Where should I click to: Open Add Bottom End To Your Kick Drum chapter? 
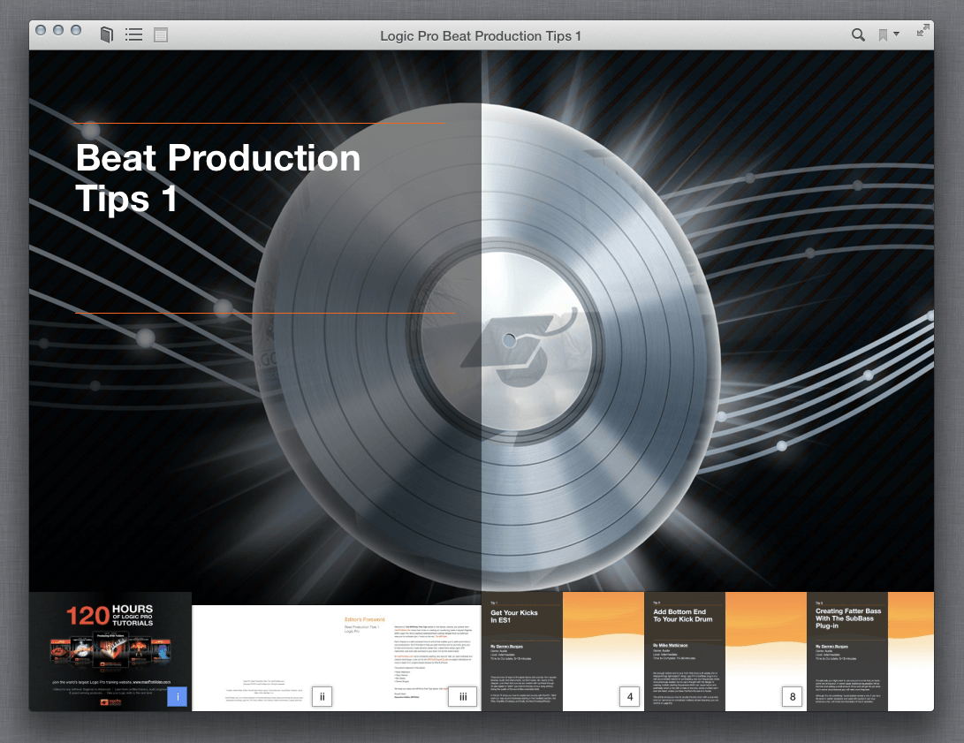[725, 651]
